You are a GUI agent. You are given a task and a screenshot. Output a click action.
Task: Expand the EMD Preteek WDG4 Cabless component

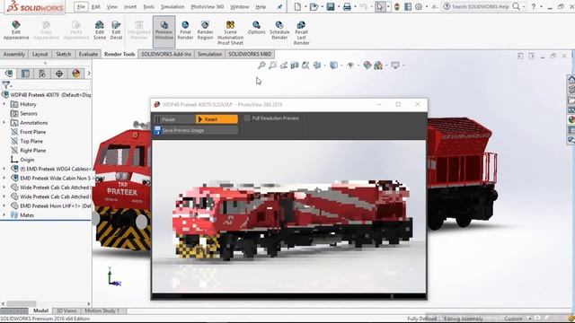pos(4,169)
